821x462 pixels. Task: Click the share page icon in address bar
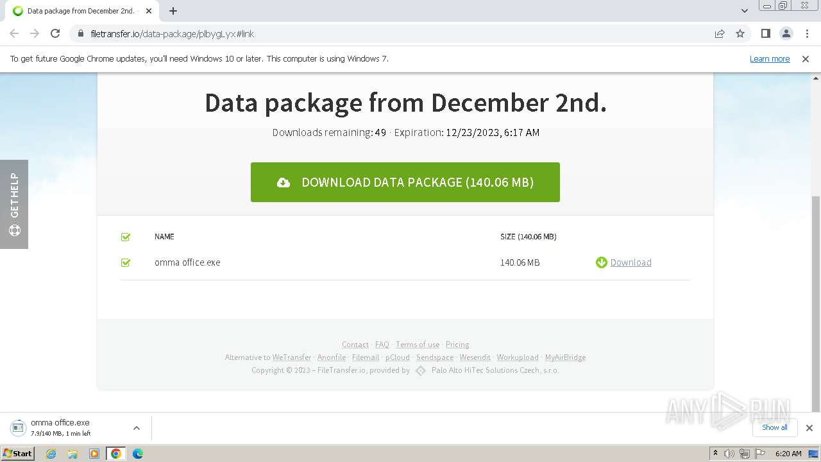click(x=720, y=33)
